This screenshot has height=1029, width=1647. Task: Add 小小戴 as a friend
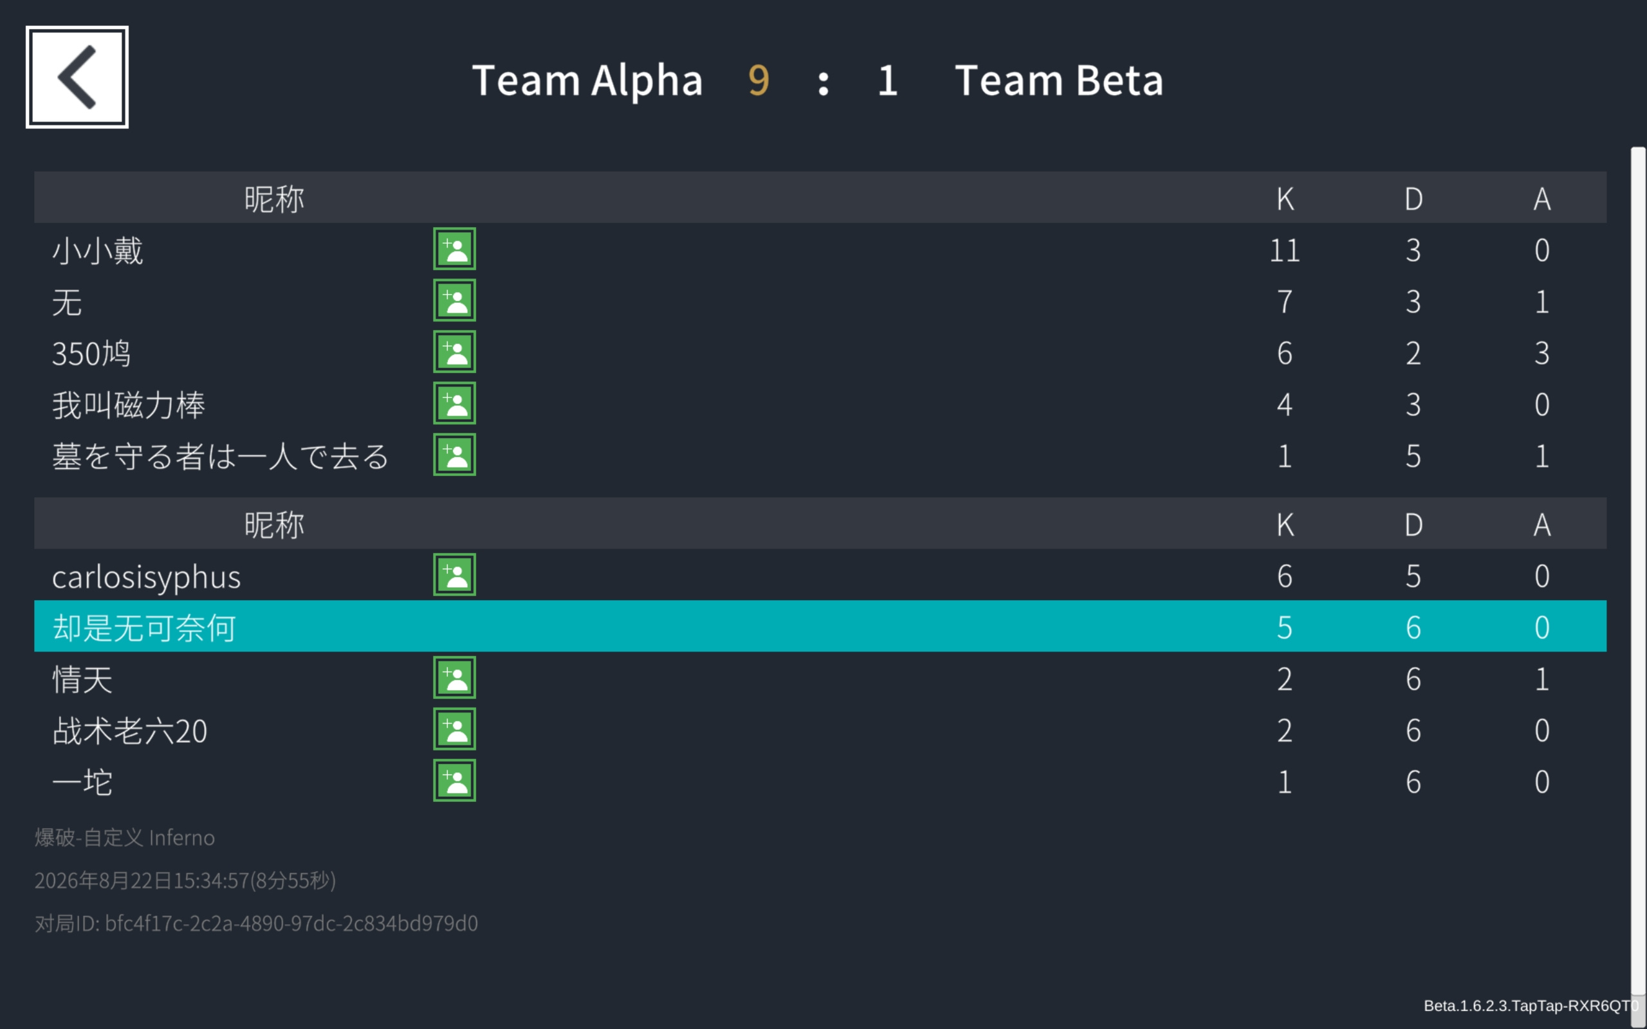pos(454,249)
